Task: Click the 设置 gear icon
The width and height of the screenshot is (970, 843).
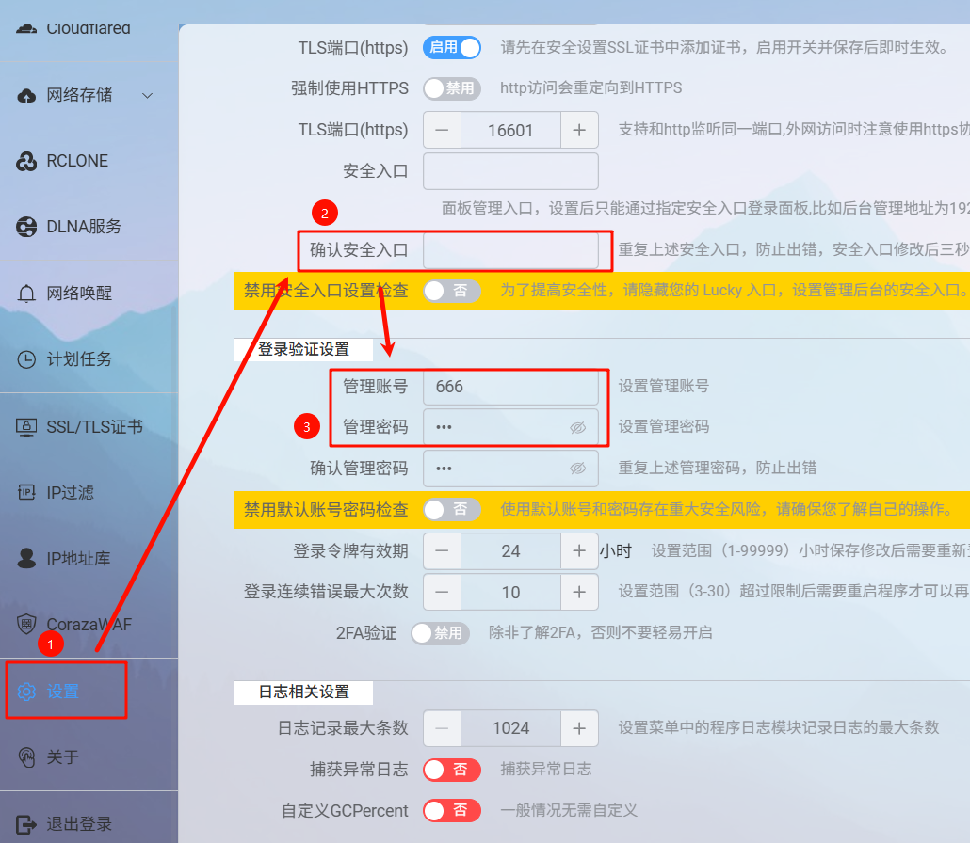Action: [x=27, y=692]
